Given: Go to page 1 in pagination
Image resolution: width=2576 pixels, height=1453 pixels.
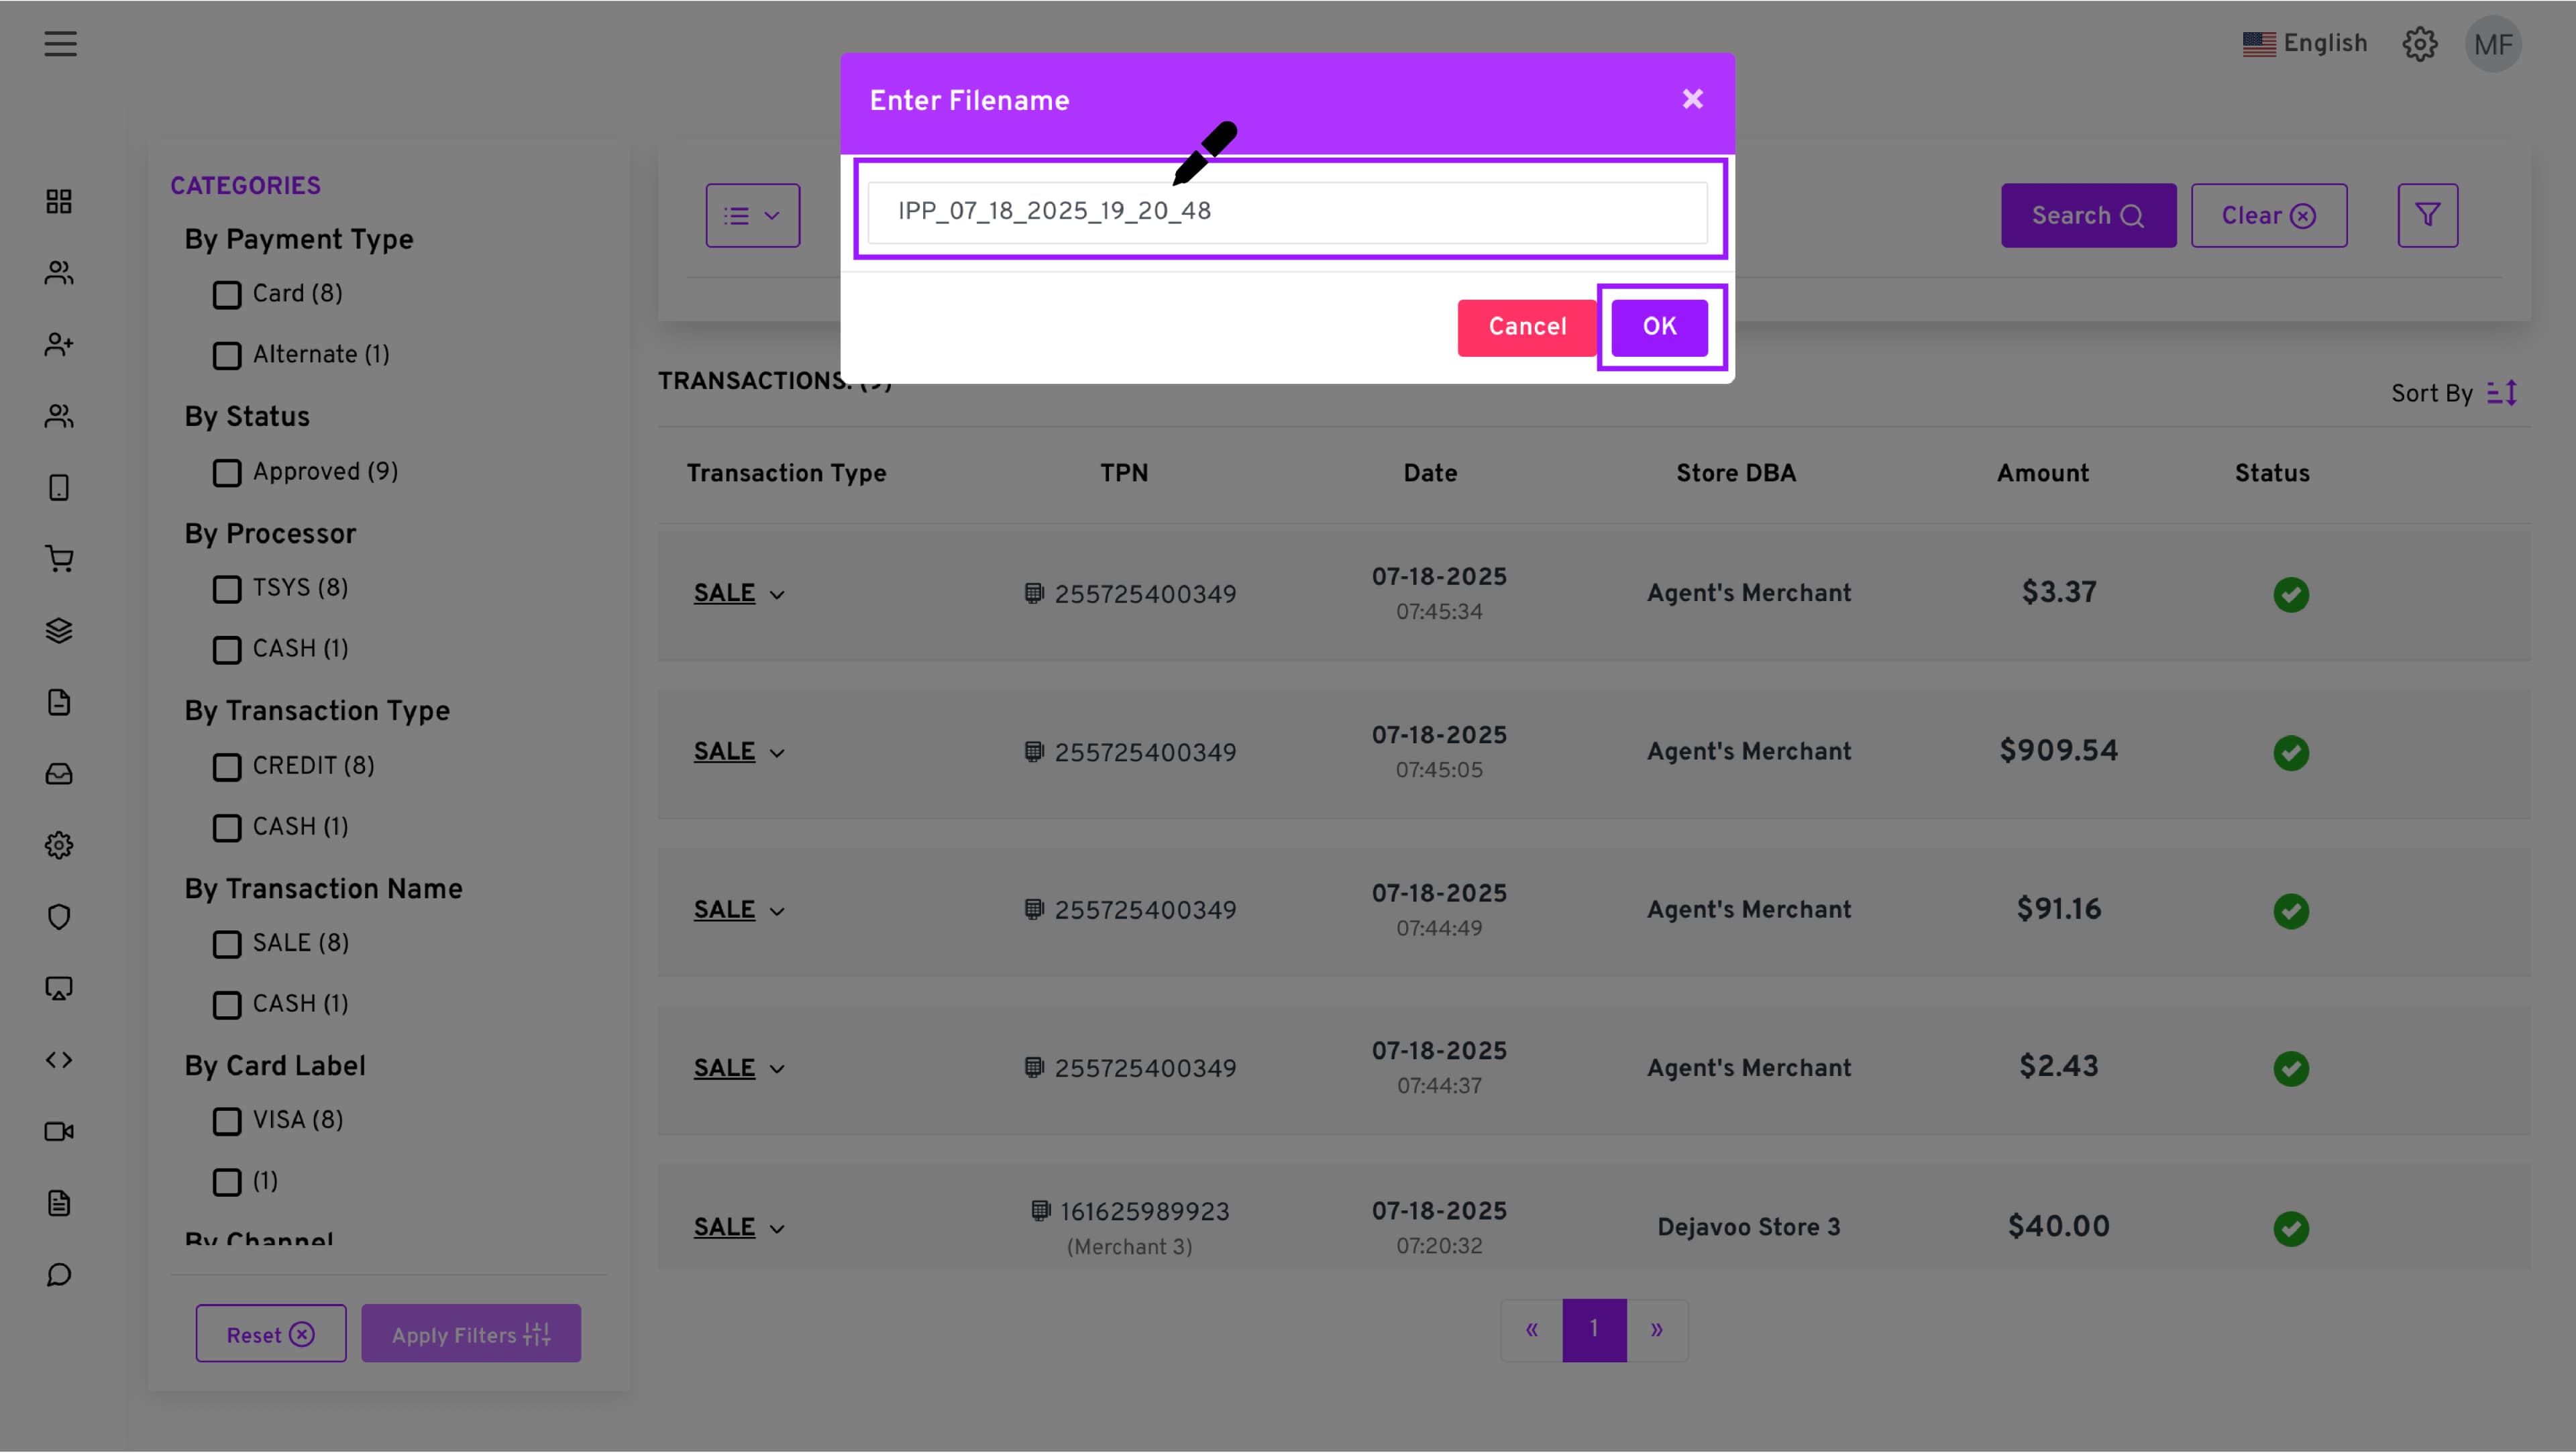Looking at the screenshot, I should (1594, 1330).
